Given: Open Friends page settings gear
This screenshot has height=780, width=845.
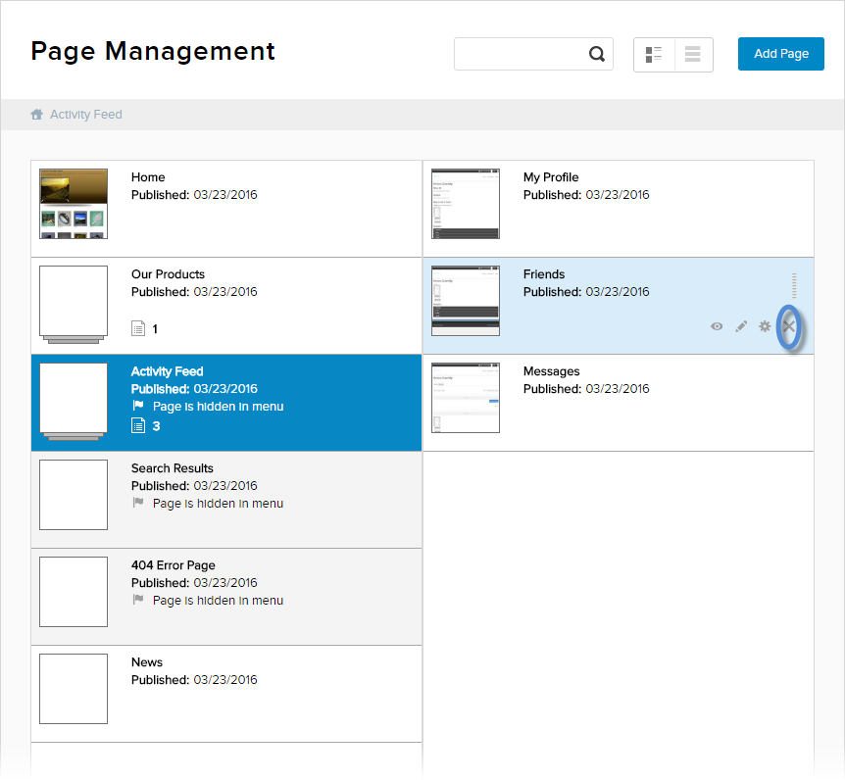Looking at the screenshot, I should point(765,326).
